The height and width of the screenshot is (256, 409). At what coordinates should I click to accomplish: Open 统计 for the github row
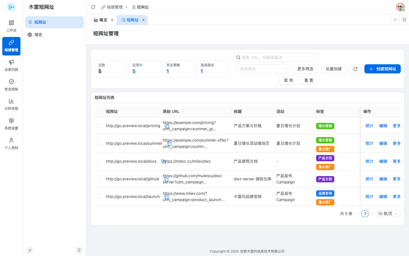pyautogui.click(x=370, y=179)
